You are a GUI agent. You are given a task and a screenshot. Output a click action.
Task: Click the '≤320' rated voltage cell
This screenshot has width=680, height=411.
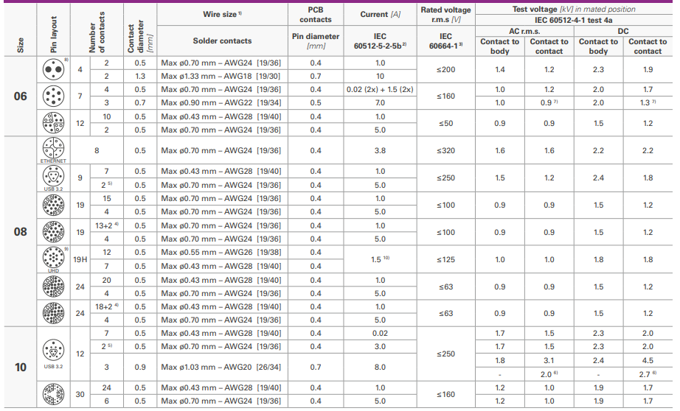pos(445,150)
